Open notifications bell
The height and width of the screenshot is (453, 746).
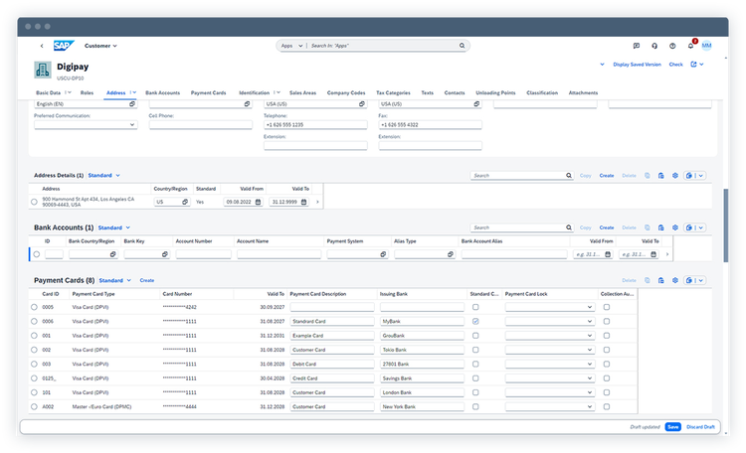click(690, 46)
